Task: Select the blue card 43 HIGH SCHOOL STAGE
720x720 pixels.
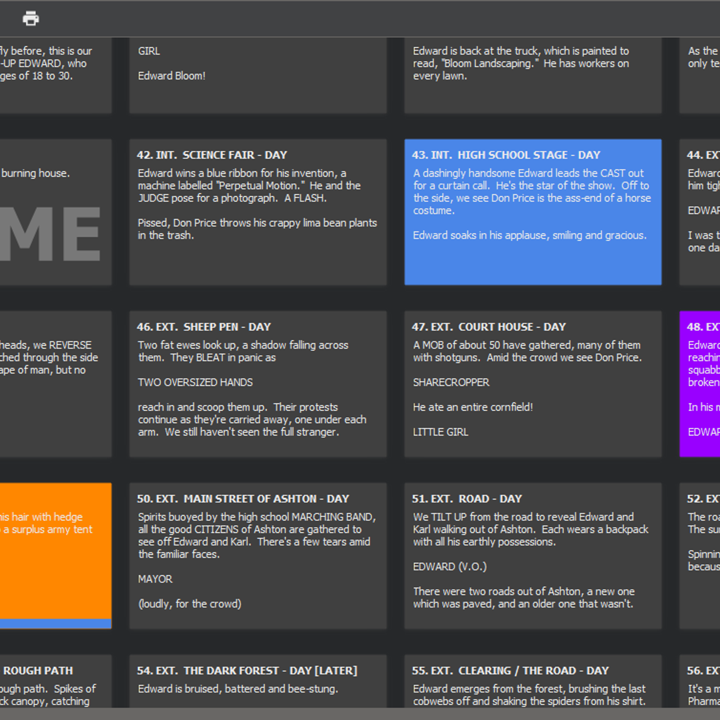Action: click(x=533, y=212)
